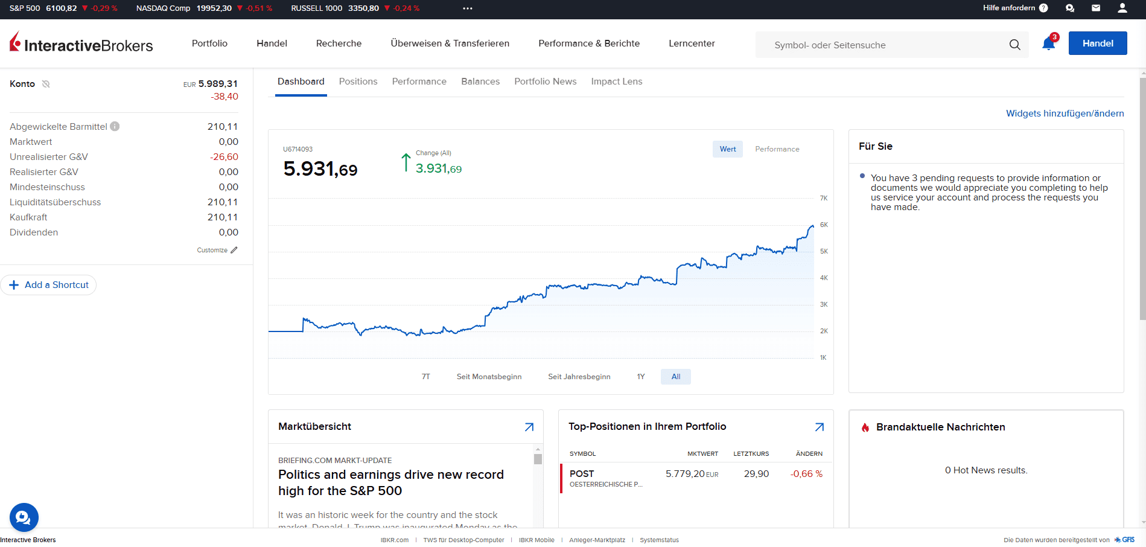Open TWS für Desktop-Computer footer link
Screen dimensions: 1146x547
[463, 540]
